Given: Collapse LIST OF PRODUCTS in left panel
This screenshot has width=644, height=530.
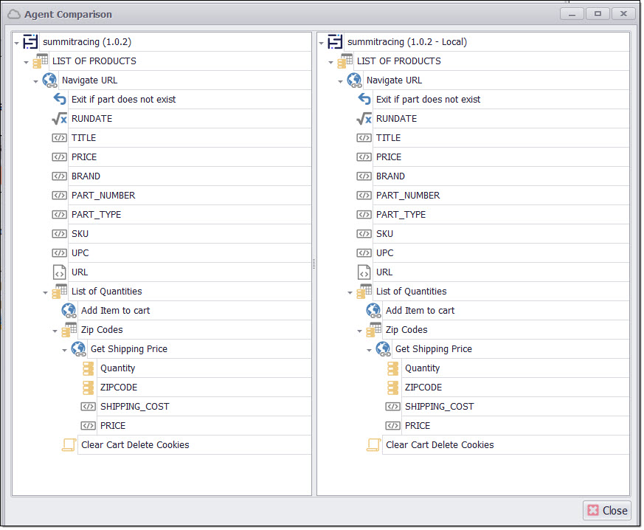Looking at the screenshot, I should 27,62.
